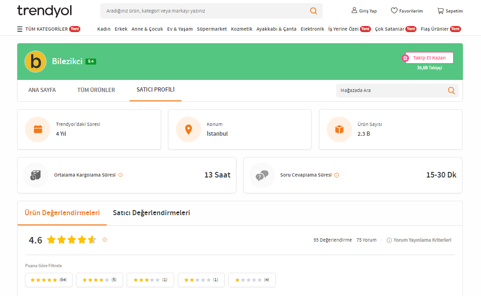Click info icon beside Soru Cevaplama Süresi
The image size is (481, 296).
[337, 175]
